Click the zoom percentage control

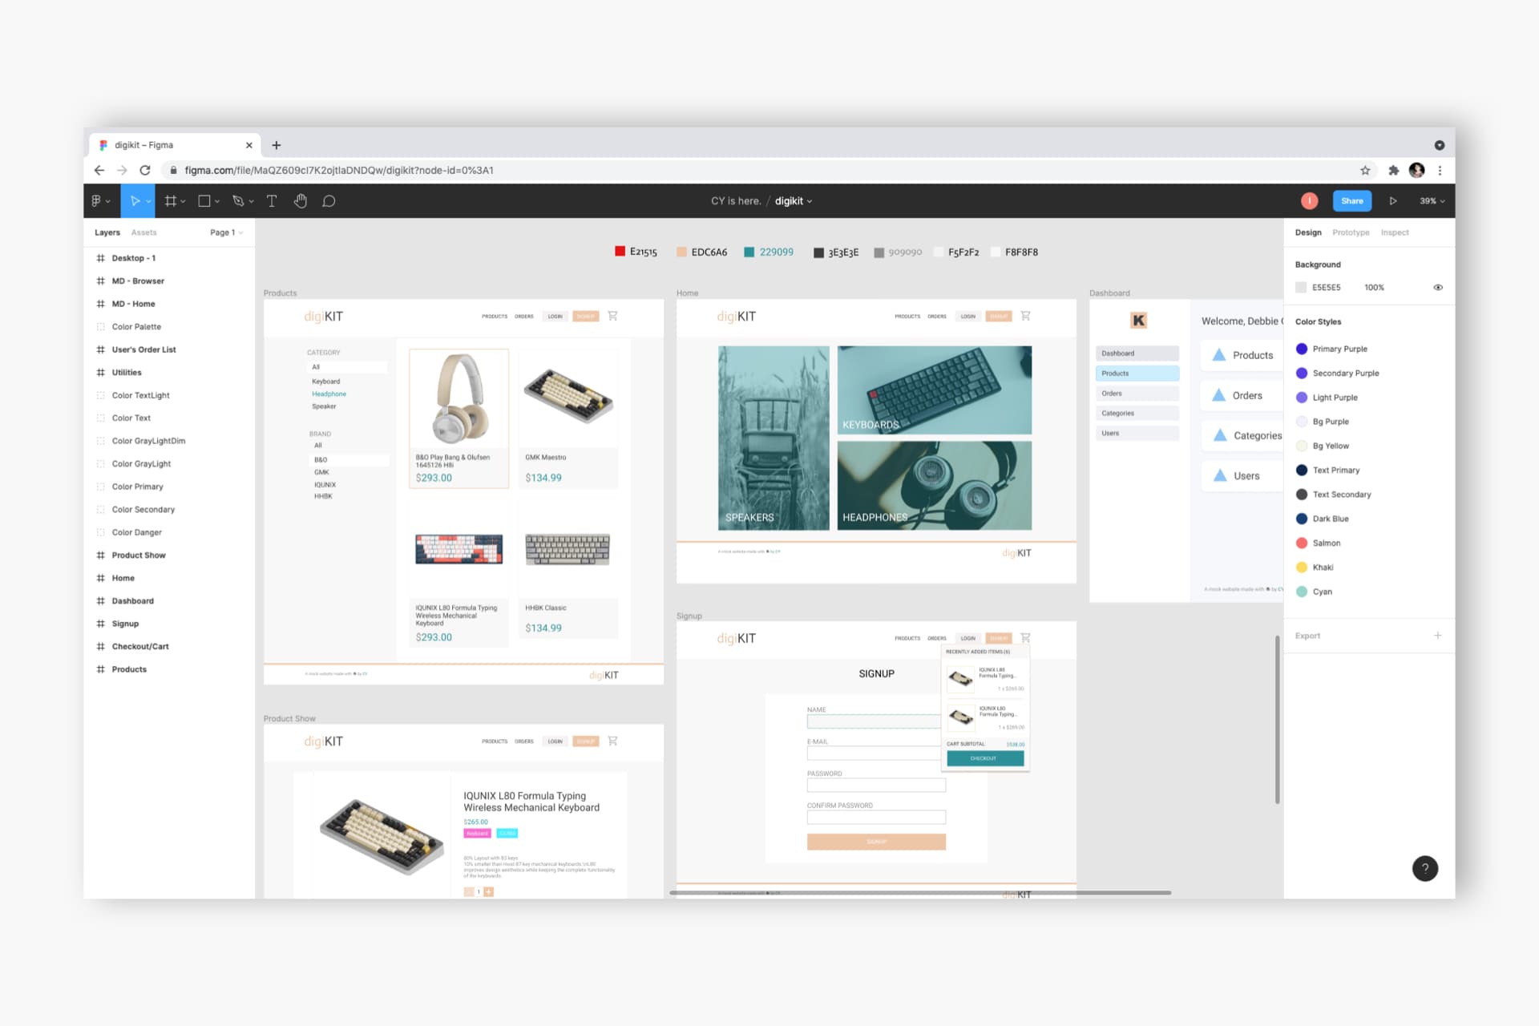[1429, 201]
